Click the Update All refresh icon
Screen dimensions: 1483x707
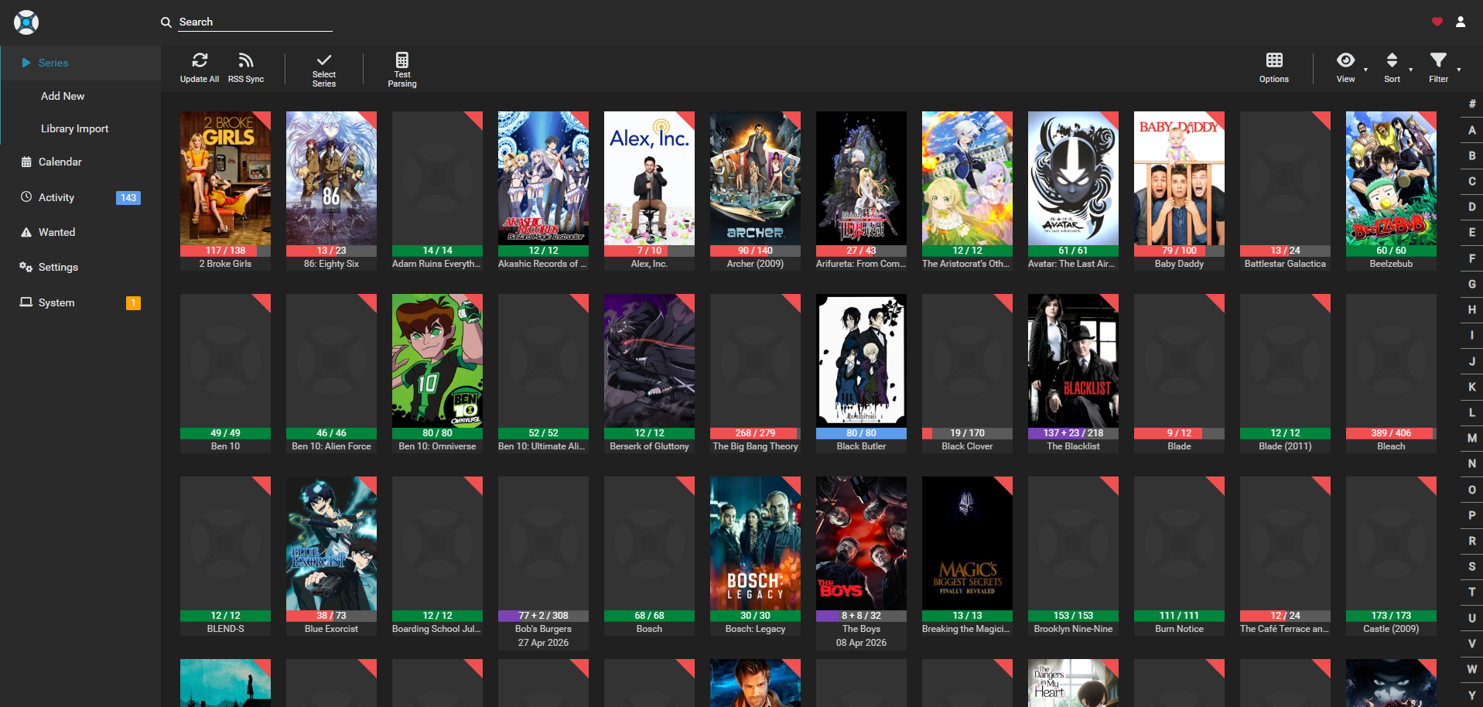[200, 61]
